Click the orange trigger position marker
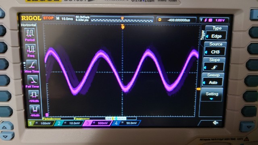 point(123,27)
